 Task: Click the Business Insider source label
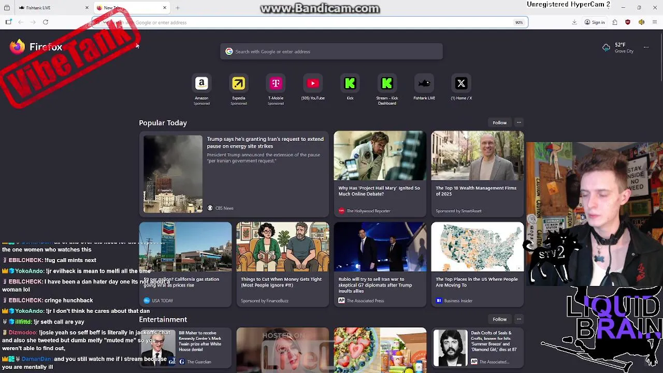458,300
